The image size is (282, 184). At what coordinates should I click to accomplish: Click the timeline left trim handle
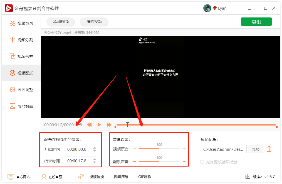[x=115, y=127]
